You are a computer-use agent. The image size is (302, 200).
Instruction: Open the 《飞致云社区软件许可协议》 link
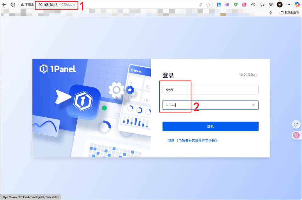(x=197, y=141)
